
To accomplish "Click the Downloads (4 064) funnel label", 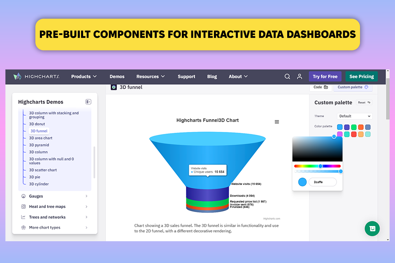I will coord(242,196).
